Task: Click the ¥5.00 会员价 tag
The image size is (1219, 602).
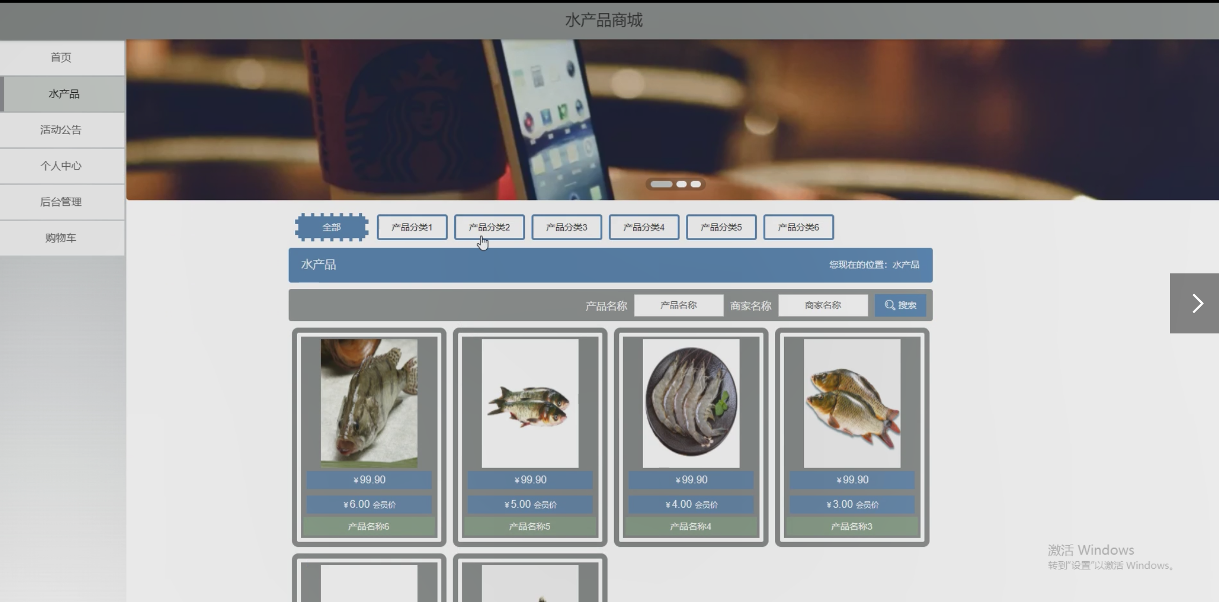Action: [x=530, y=504]
